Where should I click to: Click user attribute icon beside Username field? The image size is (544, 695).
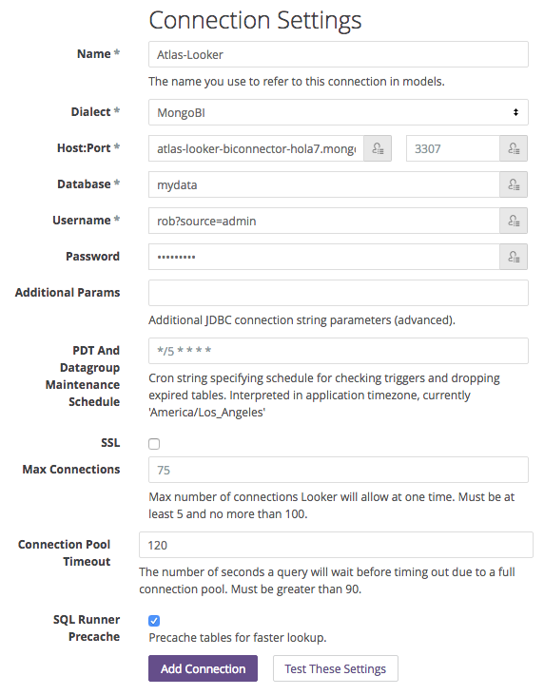pyautogui.click(x=514, y=221)
